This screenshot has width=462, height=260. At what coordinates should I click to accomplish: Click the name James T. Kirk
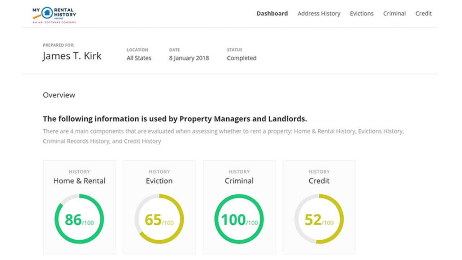(72, 56)
